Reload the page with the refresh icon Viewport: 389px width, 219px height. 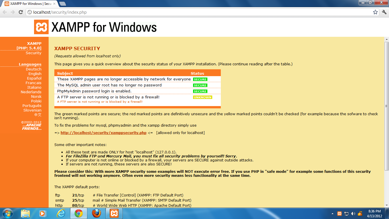click(21, 12)
